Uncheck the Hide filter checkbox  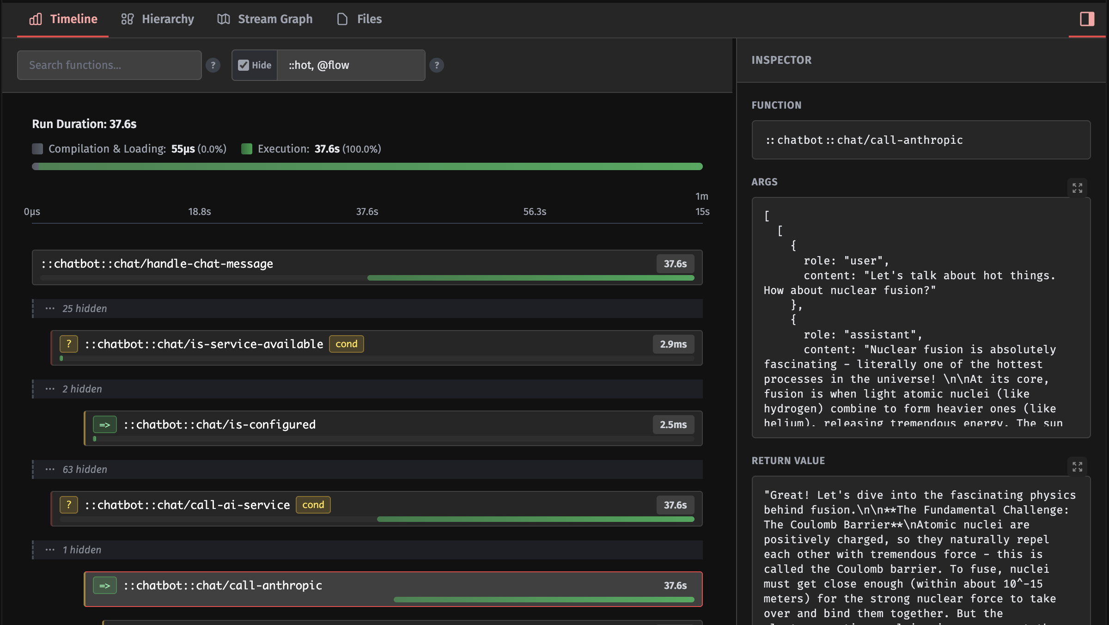[x=244, y=65]
